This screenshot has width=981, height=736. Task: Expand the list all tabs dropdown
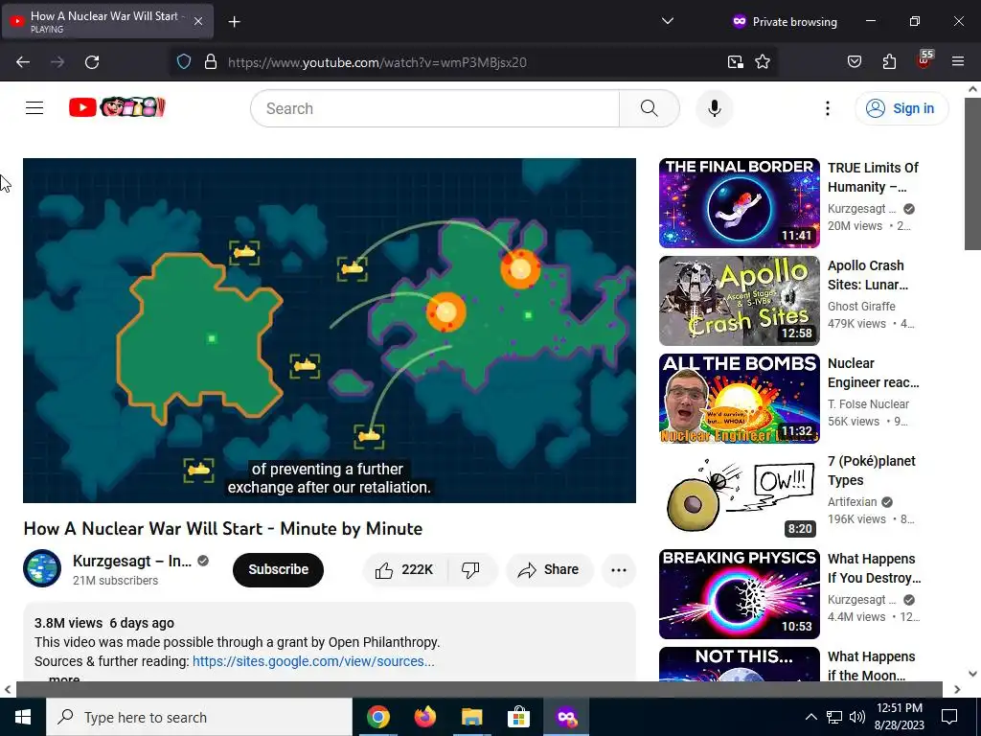click(x=668, y=21)
